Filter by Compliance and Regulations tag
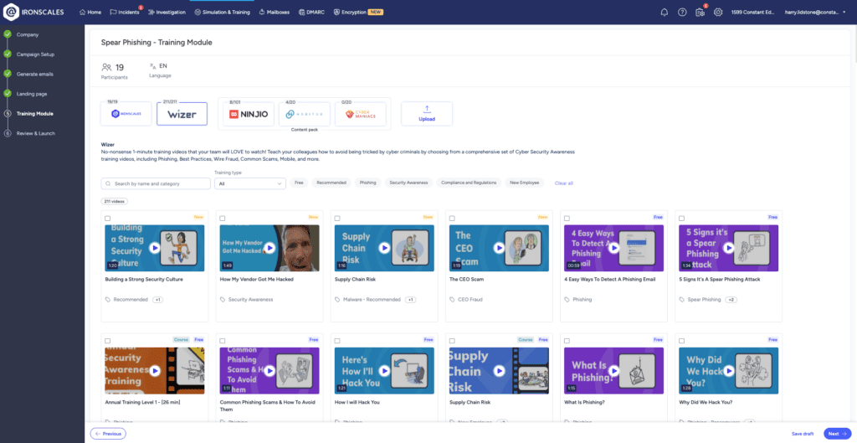Screen dimensions: 857x443 [469, 183]
